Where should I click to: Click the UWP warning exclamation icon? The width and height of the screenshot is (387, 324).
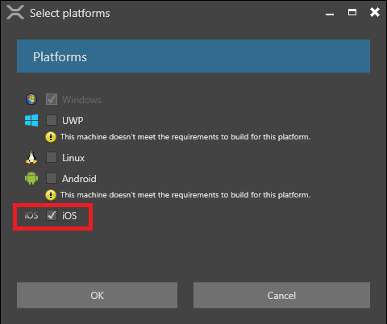(x=51, y=137)
